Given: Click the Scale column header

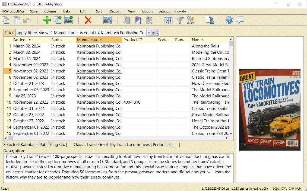Looking at the screenshot, I should [x=165, y=40].
